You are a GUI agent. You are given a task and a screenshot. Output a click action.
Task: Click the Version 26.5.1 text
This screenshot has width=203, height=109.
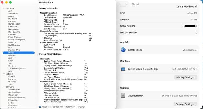190,50
